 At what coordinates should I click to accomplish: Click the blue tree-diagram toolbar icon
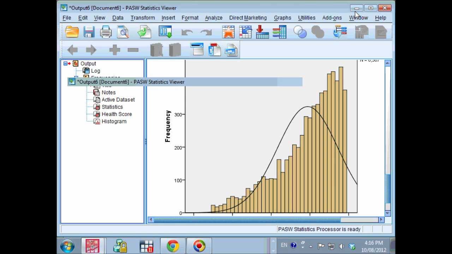[x=340, y=32]
